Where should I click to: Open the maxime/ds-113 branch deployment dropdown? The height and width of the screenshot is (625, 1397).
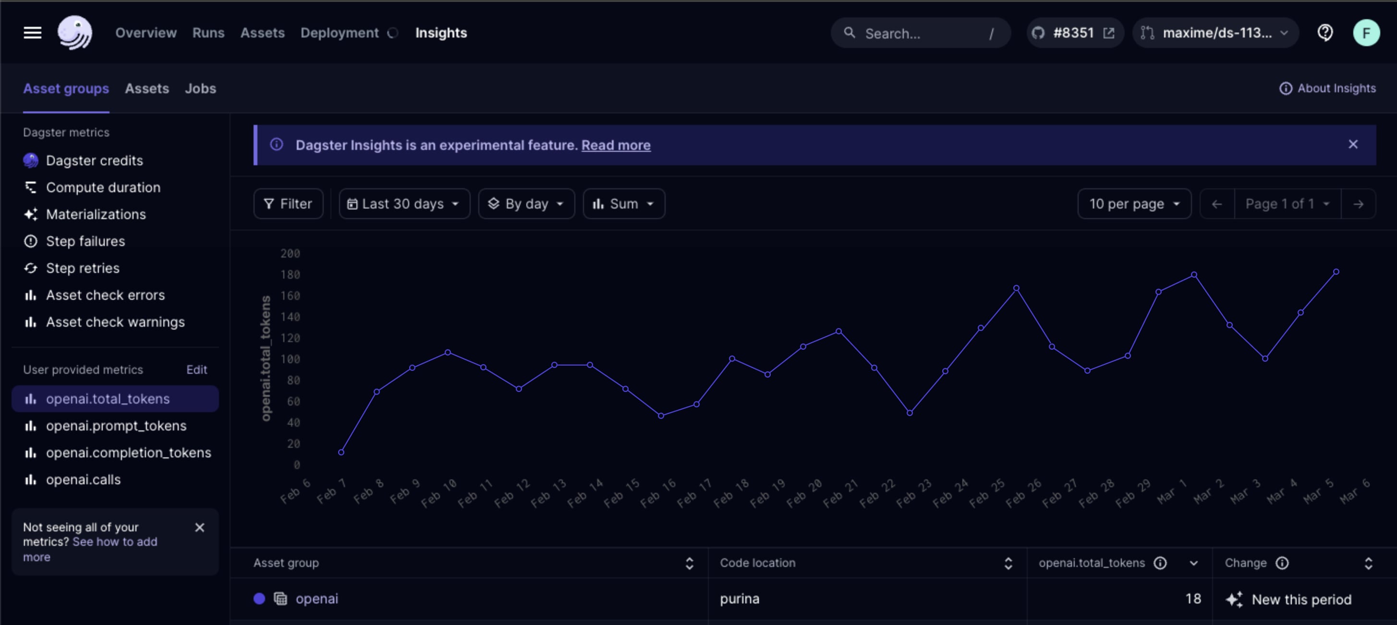1215,33
